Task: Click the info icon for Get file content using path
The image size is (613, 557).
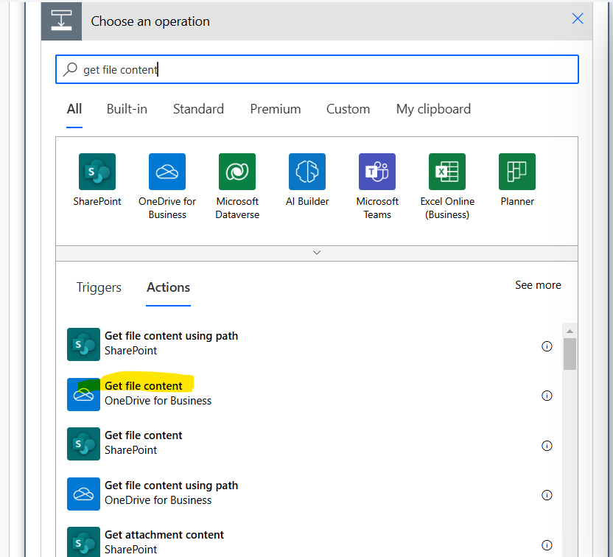Action: tap(547, 346)
